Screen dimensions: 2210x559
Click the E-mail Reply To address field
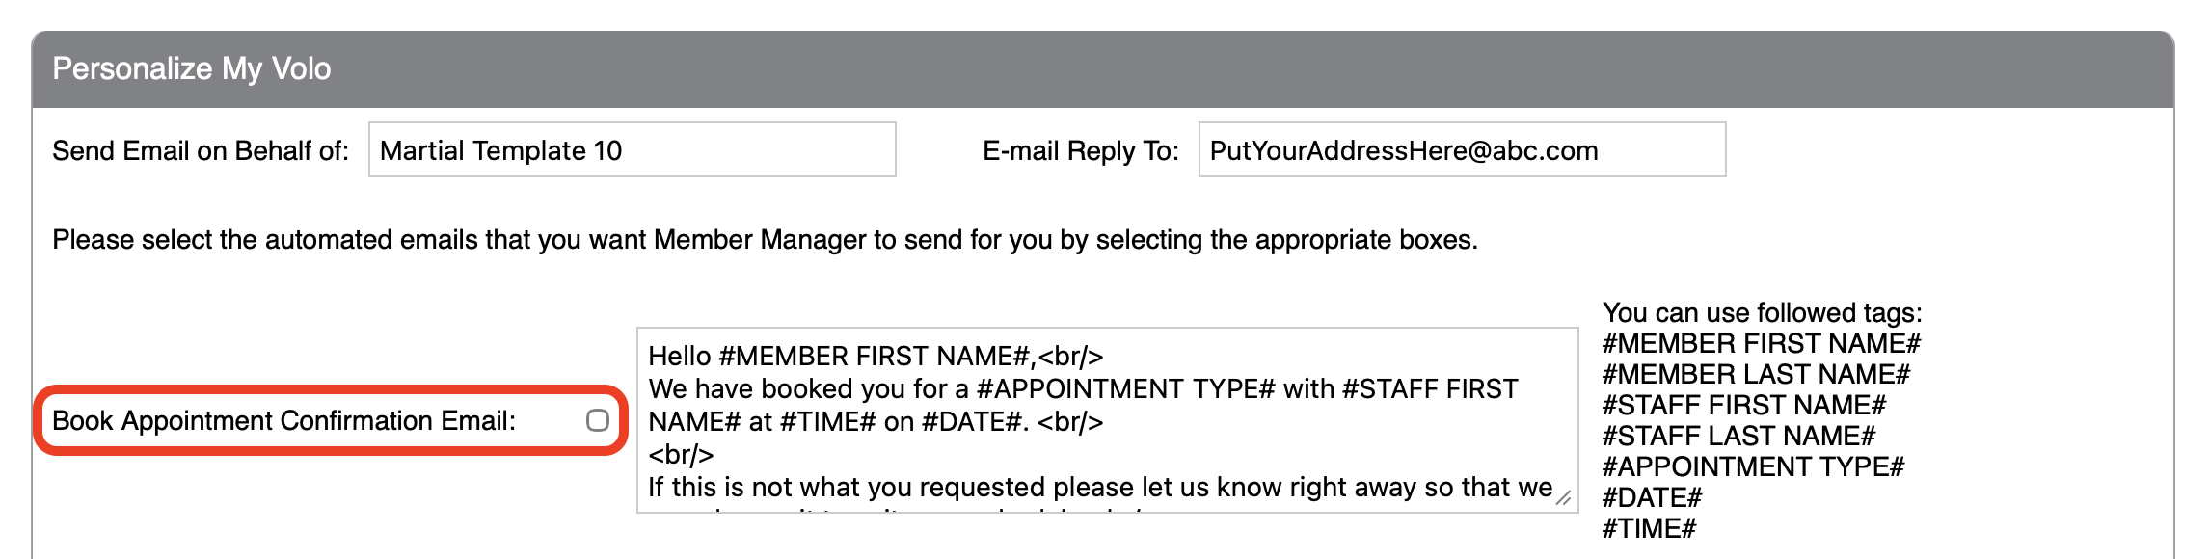click(x=1461, y=150)
